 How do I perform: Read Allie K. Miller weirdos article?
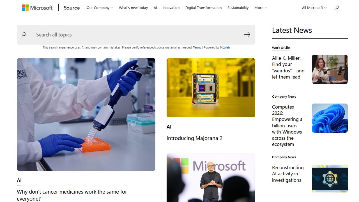pyautogui.click(x=288, y=67)
